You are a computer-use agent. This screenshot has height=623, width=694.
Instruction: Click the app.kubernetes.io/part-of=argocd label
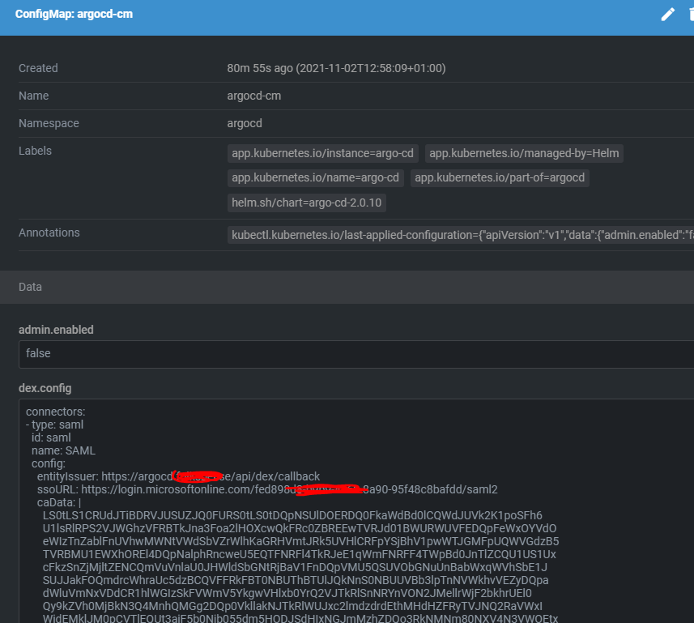tap(501, 177)
